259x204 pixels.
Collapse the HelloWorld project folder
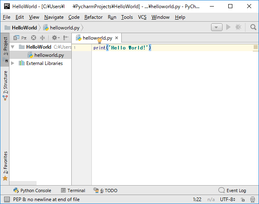(13, 47)
